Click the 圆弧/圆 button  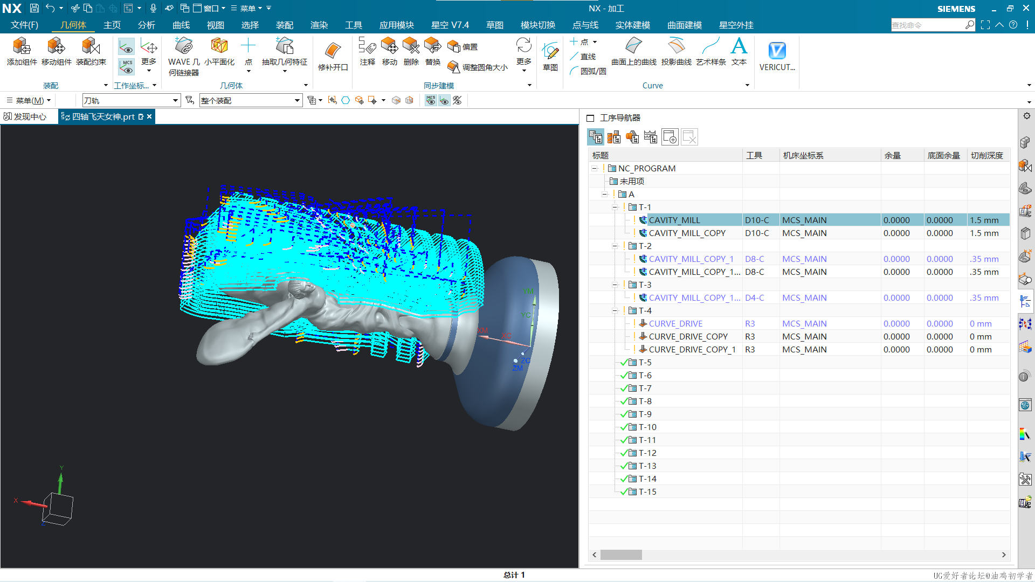(588, 71)
